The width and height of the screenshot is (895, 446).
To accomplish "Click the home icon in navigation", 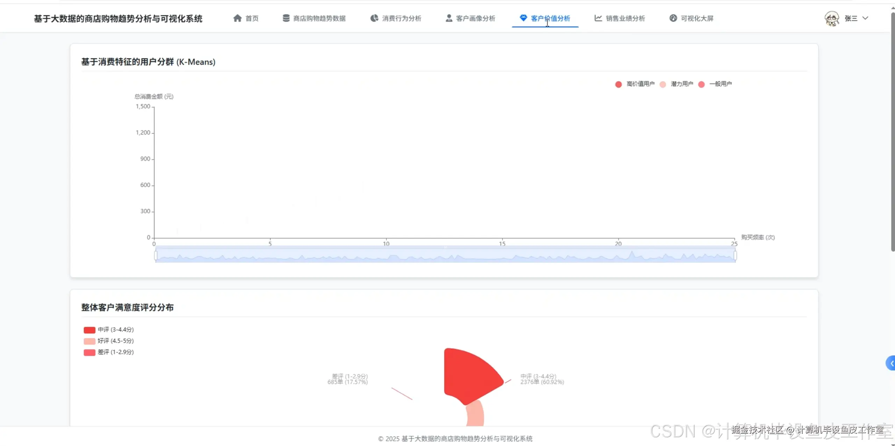I will [237, 18].
